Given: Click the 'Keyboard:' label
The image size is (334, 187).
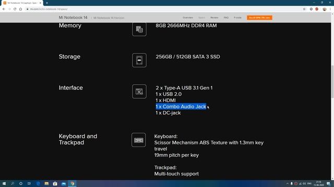Looking at the screenshot, I should point(166,136).
